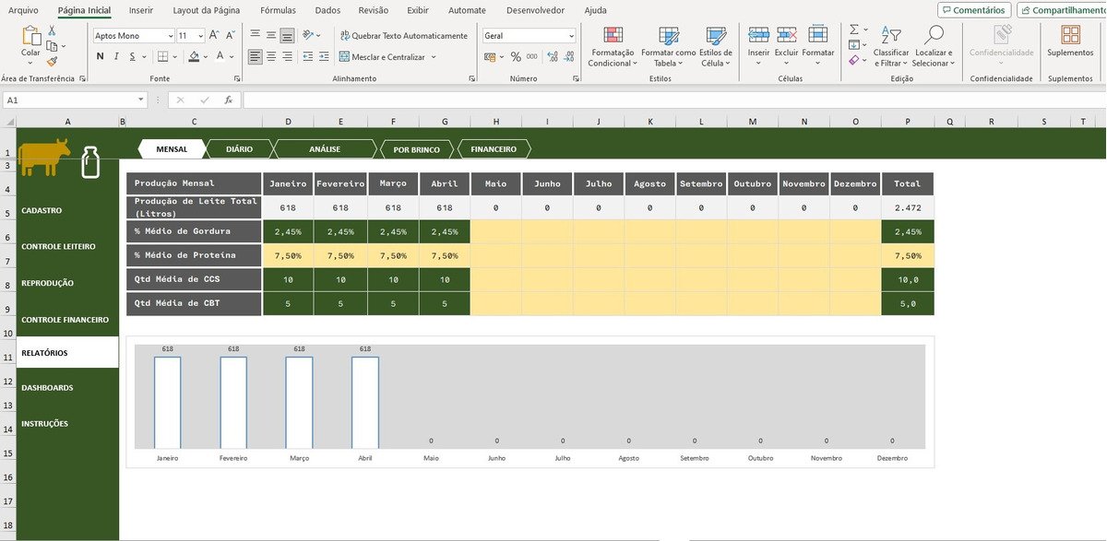Click the Borders icon in Fonte group
This screenshot has height=541, width=1107.
(x=164, y=56)
